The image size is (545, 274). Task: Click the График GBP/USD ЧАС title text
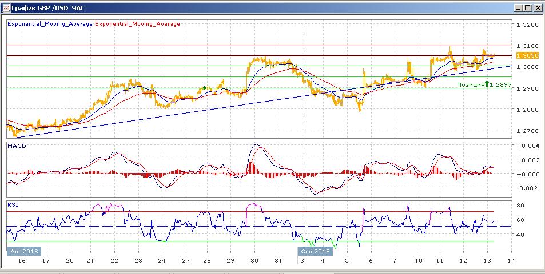point(49,7)
